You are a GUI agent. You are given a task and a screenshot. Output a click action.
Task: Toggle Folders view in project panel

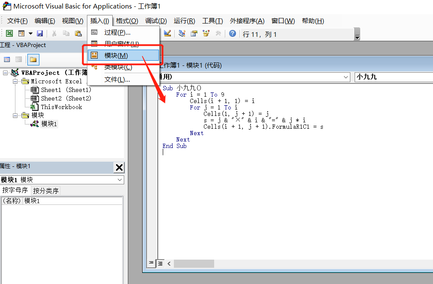33,59
